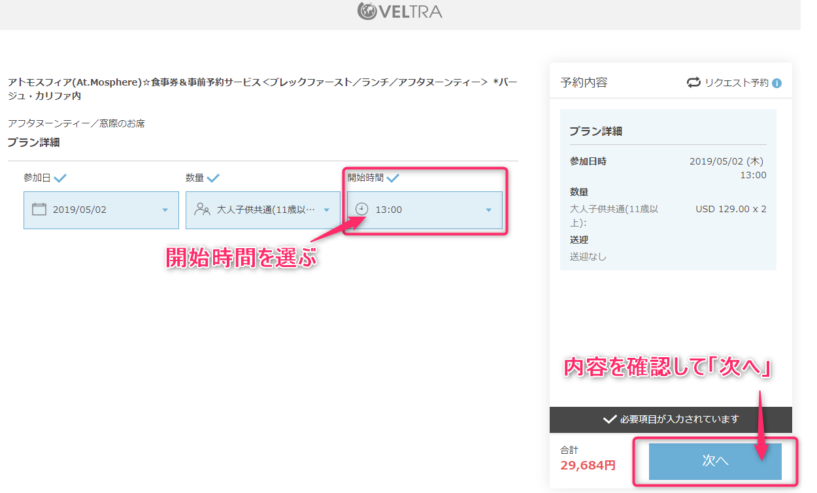This screenshot has height=493, width=817.
Task: Click the 予約内容 panel header
Action: coord(584,83)
